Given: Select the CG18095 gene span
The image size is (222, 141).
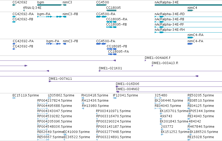Looking at the screenshot, I should pyautogui.click(x=111, y=10).
